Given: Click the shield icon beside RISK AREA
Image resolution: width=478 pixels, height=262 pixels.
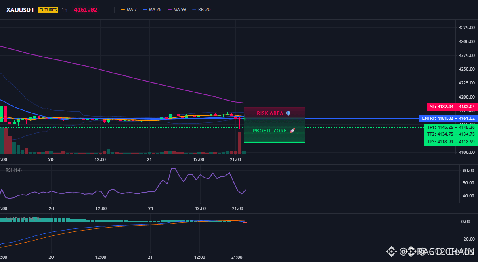Looking at the screenshot, I should click(x=288, y=113).
